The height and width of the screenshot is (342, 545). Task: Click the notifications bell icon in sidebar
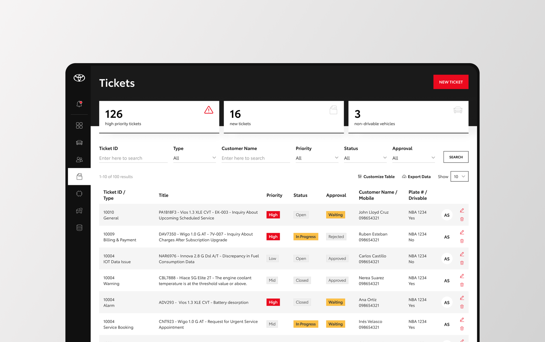[79, 104]
